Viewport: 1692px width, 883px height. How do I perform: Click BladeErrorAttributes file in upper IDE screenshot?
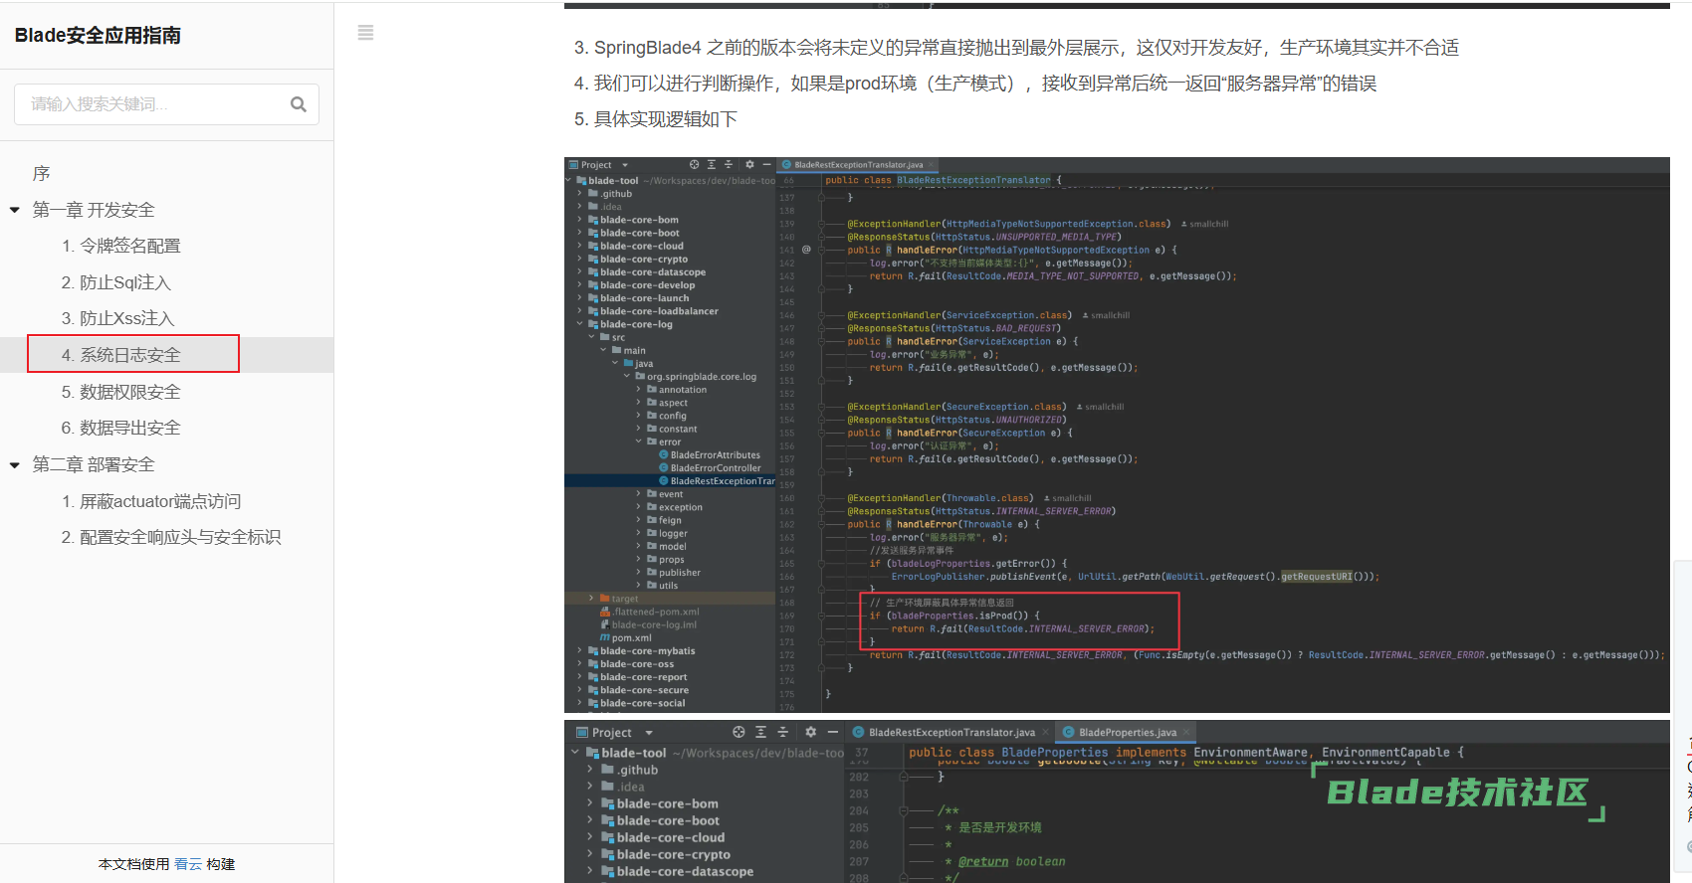(x=715, y=455)
